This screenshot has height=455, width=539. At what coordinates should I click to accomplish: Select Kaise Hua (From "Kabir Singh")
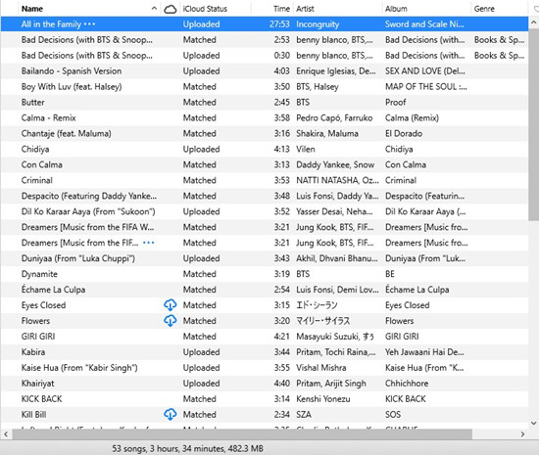tap(79, 368)
